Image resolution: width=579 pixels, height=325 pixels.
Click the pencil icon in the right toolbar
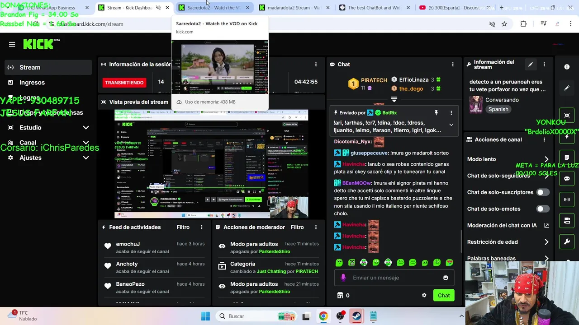(567, 88)
